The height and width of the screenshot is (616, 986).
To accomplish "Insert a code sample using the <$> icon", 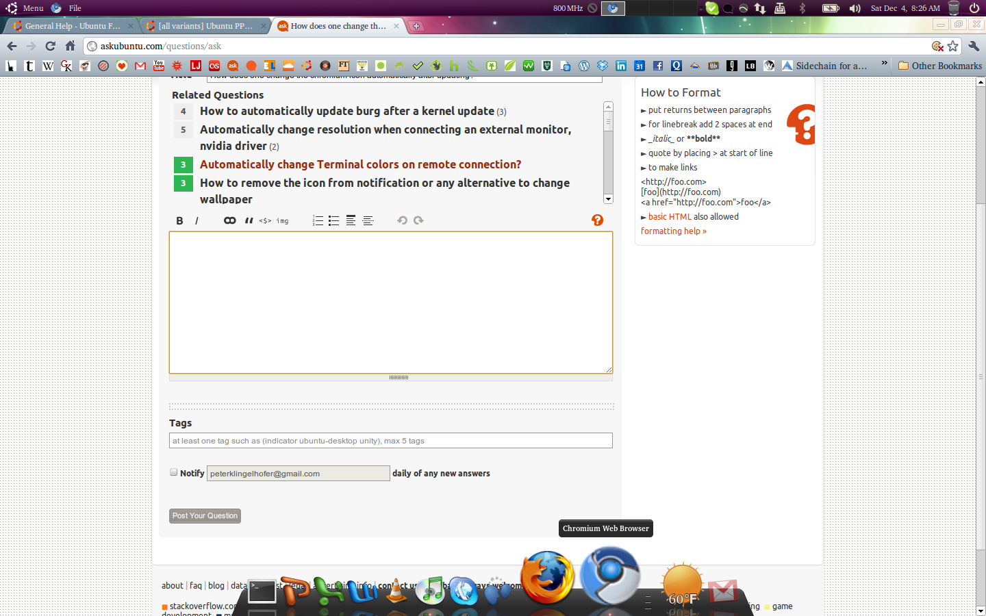I will (x=264, y=220).
